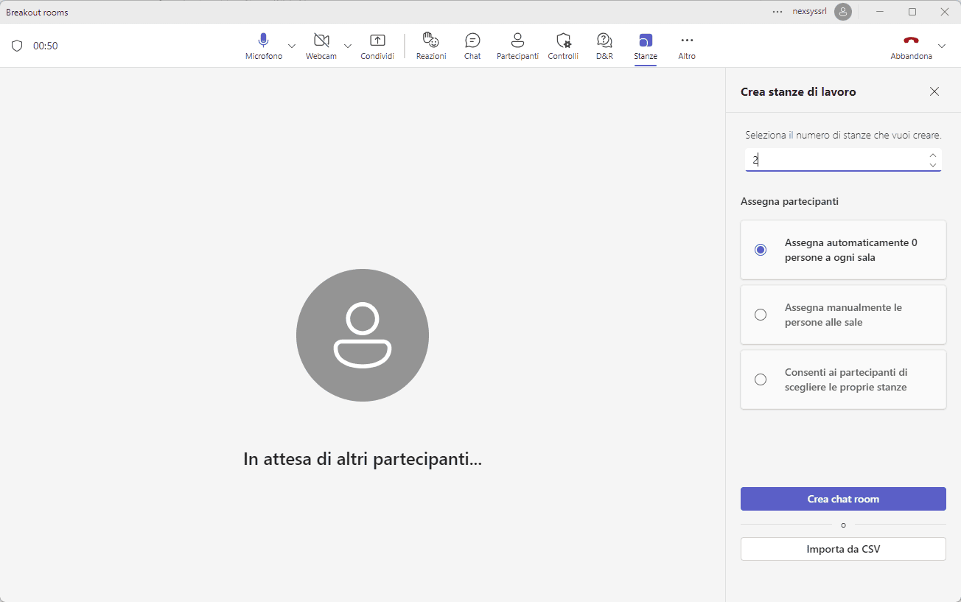Click 'In attesa di altri partecipanti...' text
Image resolution: width=961 pixels, height=602 pixels.
[363, 459]
